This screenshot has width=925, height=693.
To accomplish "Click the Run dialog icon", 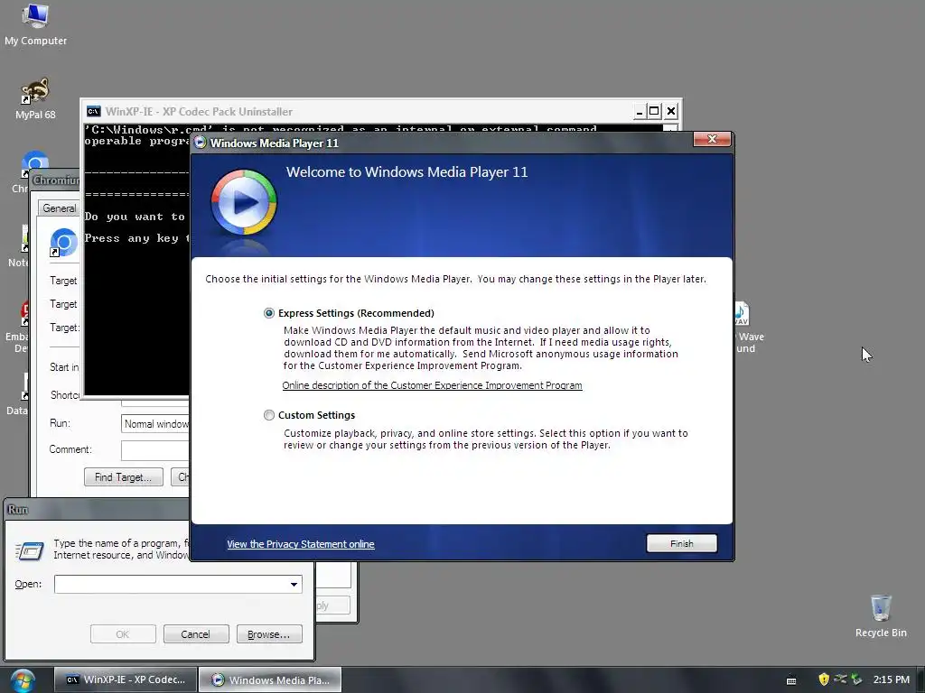I will [30, 550].
